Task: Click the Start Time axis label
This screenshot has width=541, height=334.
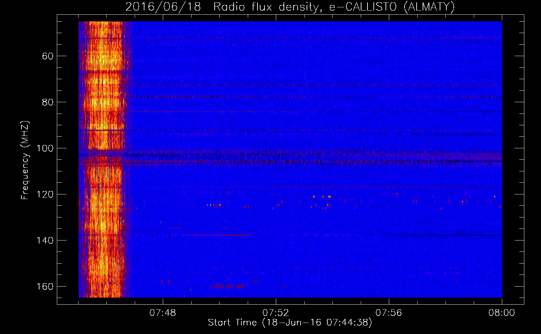Action: (290, 323)
